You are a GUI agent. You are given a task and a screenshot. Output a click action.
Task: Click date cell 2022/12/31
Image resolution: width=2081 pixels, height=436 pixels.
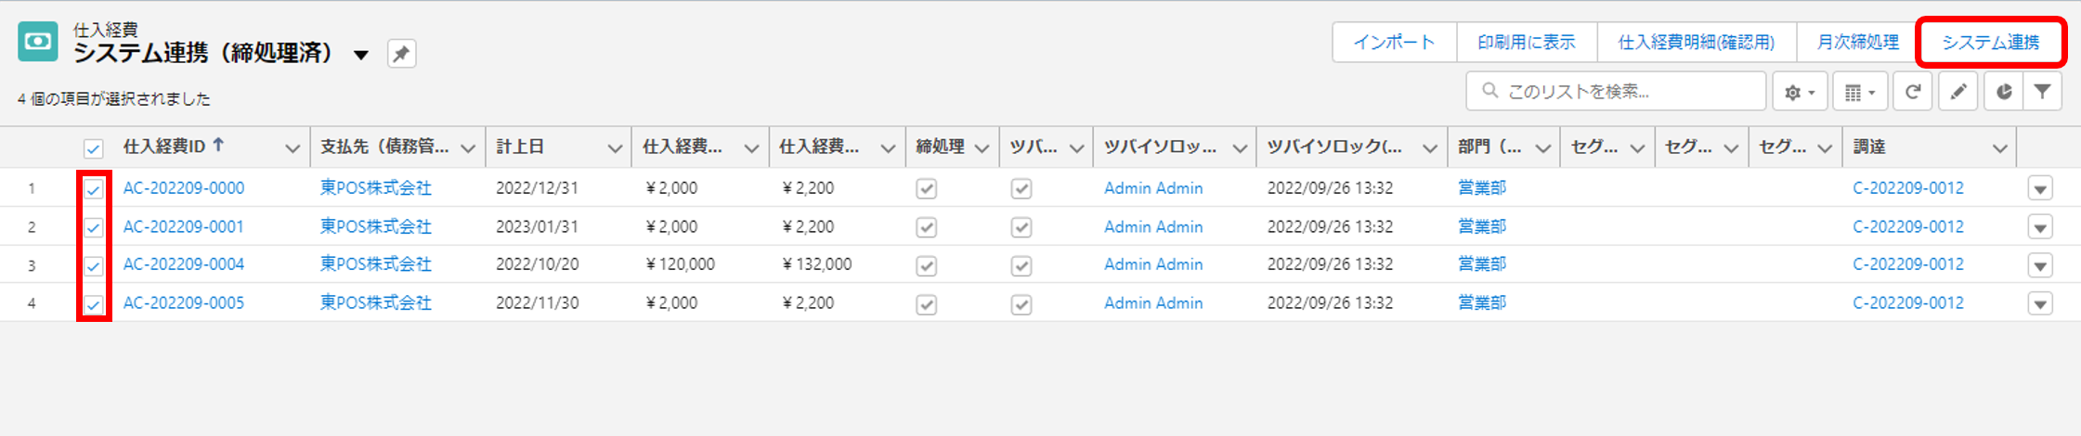click(537, 188)
